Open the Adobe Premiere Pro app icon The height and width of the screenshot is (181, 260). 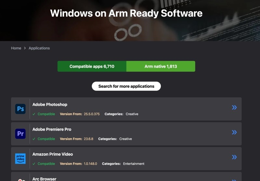[20, 134]
